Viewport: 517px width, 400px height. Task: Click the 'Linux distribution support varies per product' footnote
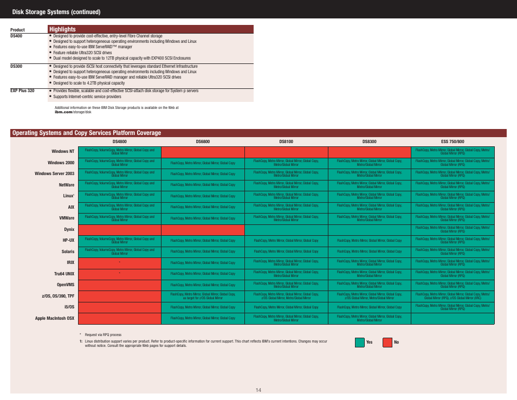click(x=203, y=343)
